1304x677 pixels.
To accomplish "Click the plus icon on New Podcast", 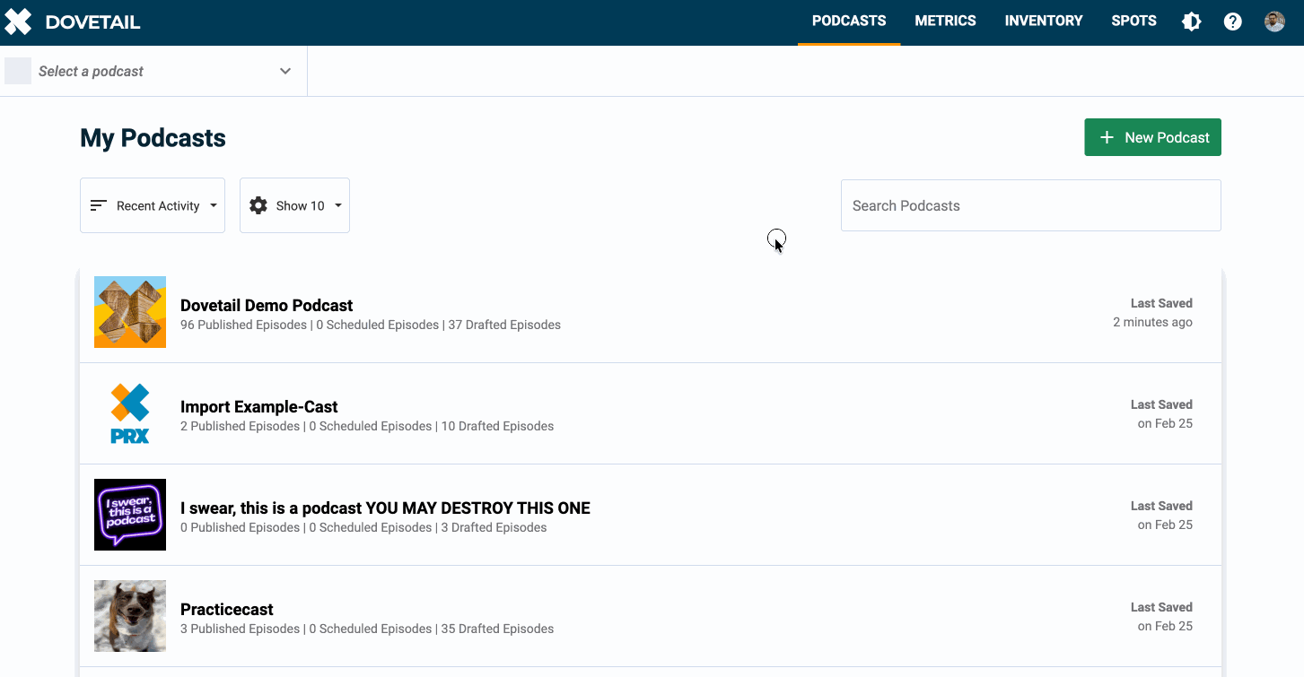I will click(x=1107, y=137).
